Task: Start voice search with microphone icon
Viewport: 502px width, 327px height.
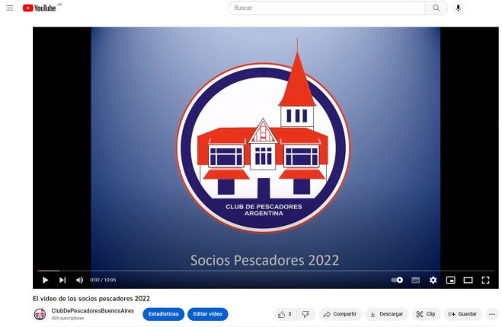Action: click(458, 8)
